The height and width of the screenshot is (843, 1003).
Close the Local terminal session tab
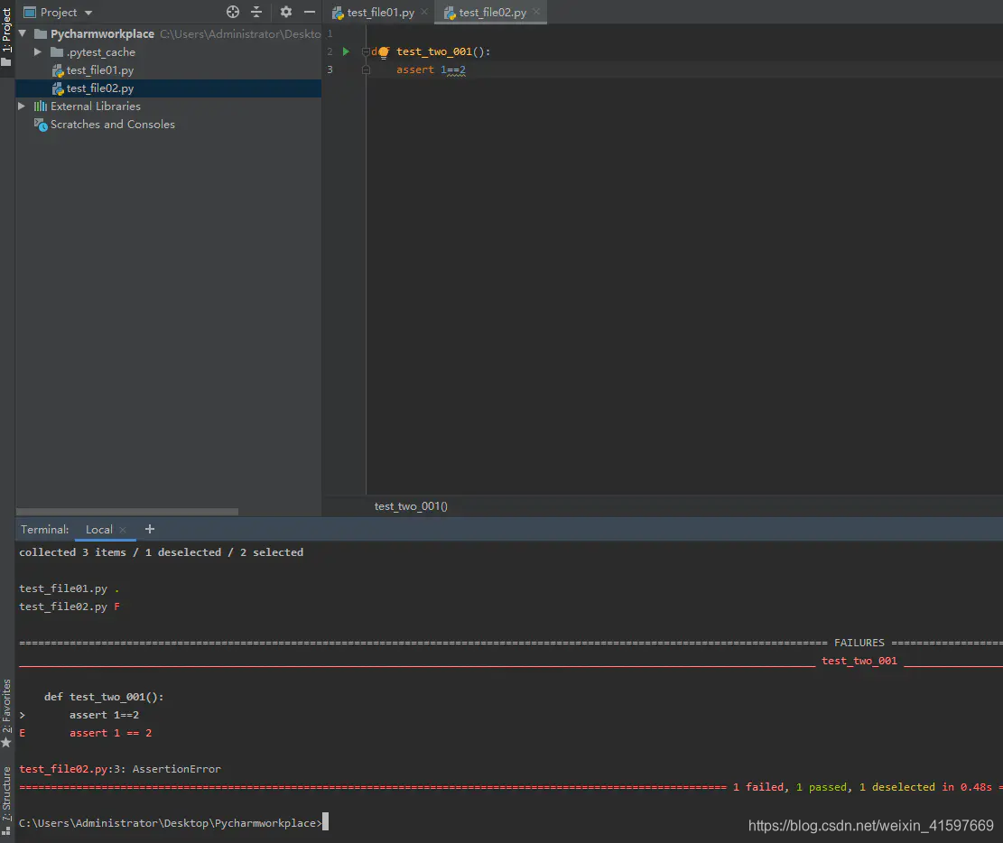tap(123, 530)
